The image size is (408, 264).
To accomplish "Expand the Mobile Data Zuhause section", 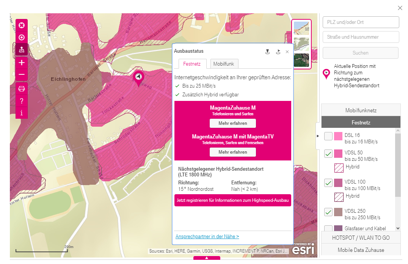I will point(361,250).
